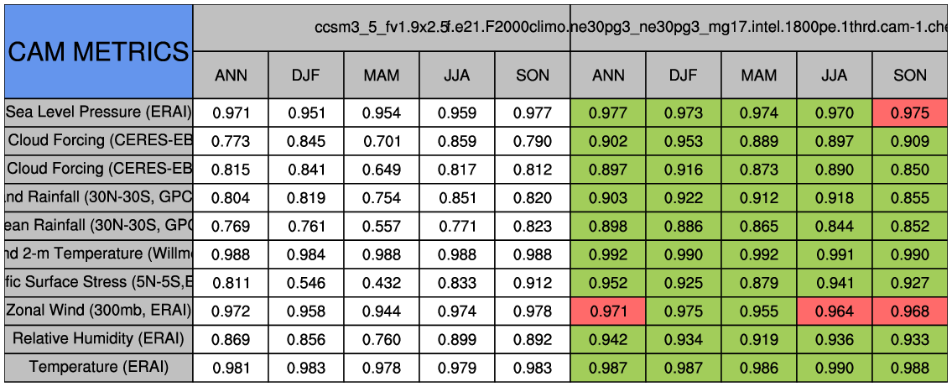Pick the red 0.968 cell
The width and height of the screenshot is (952, 387).
(910, 311)
